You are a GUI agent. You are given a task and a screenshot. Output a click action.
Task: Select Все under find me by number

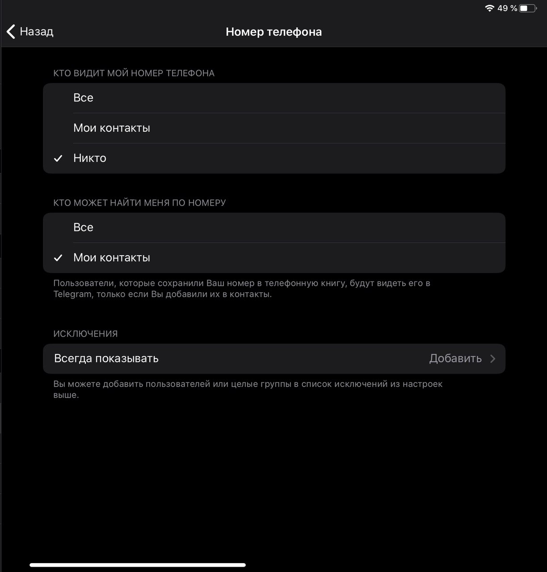274,227
